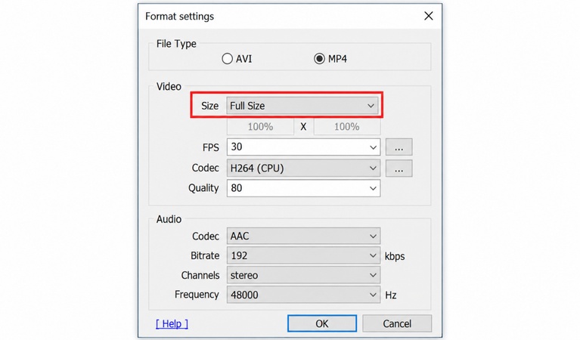Dismiss the dialog with the Cancel button

pos(397,323)
